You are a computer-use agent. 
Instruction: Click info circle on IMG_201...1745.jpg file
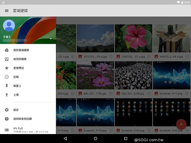111,94
